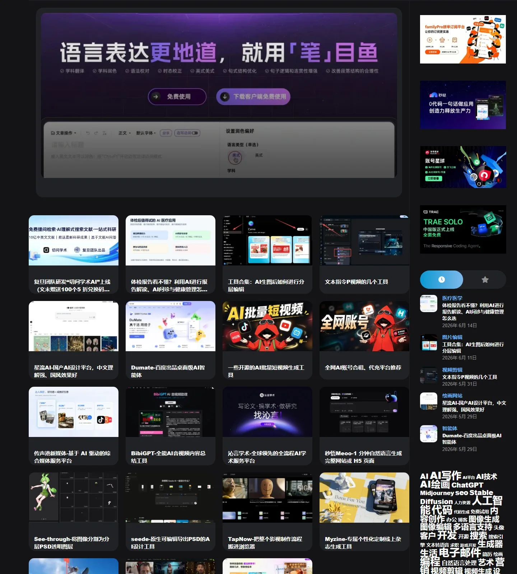Open 秒悟Meoo-1 card title
This screenshot has width=517, height=574.
tap(363, 457)
